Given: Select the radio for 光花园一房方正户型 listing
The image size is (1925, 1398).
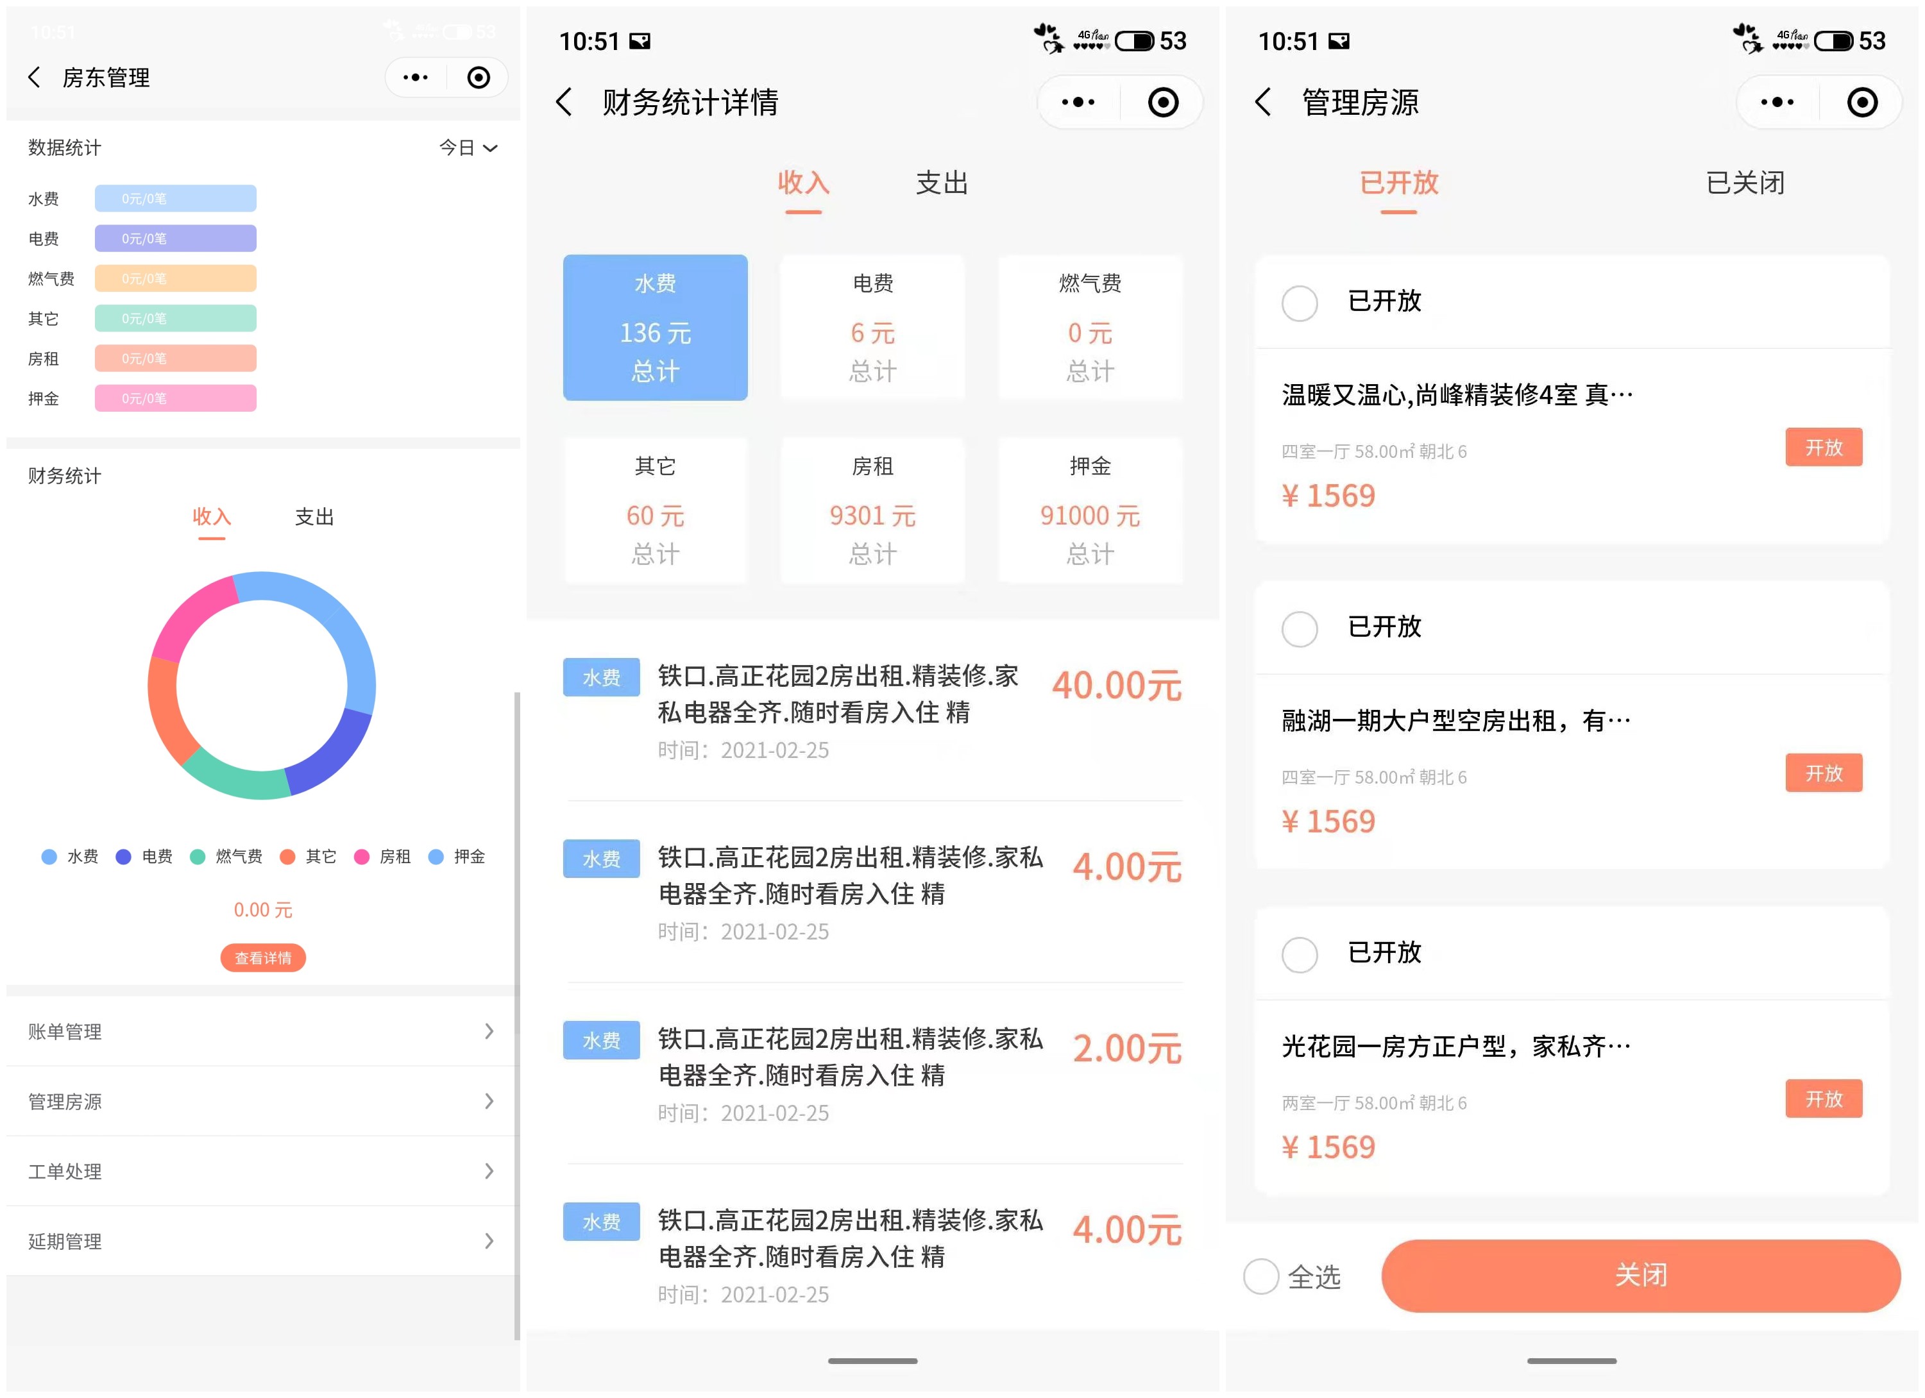Looking at the screenshot, I should (x=1300, y=954).
